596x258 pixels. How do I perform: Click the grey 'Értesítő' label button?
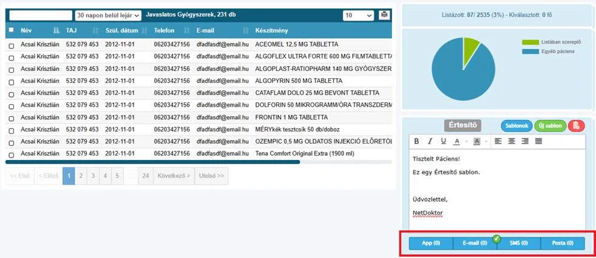(x=462, y=125)
